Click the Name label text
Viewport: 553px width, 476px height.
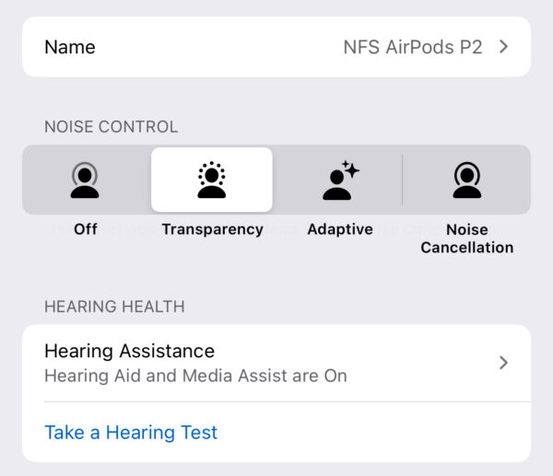(70, 47)
